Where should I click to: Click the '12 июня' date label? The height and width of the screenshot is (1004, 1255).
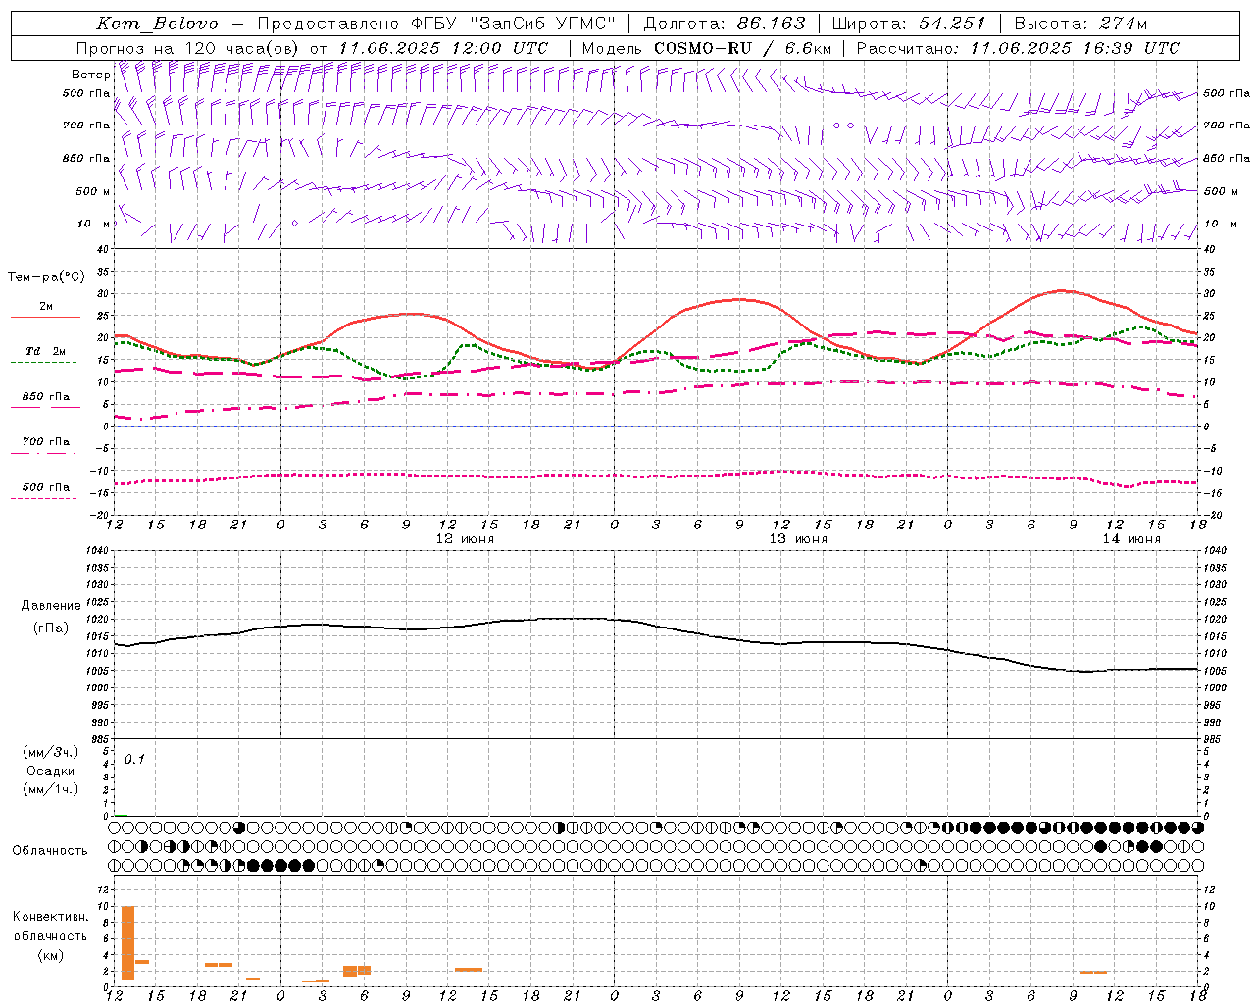point(465,539)
